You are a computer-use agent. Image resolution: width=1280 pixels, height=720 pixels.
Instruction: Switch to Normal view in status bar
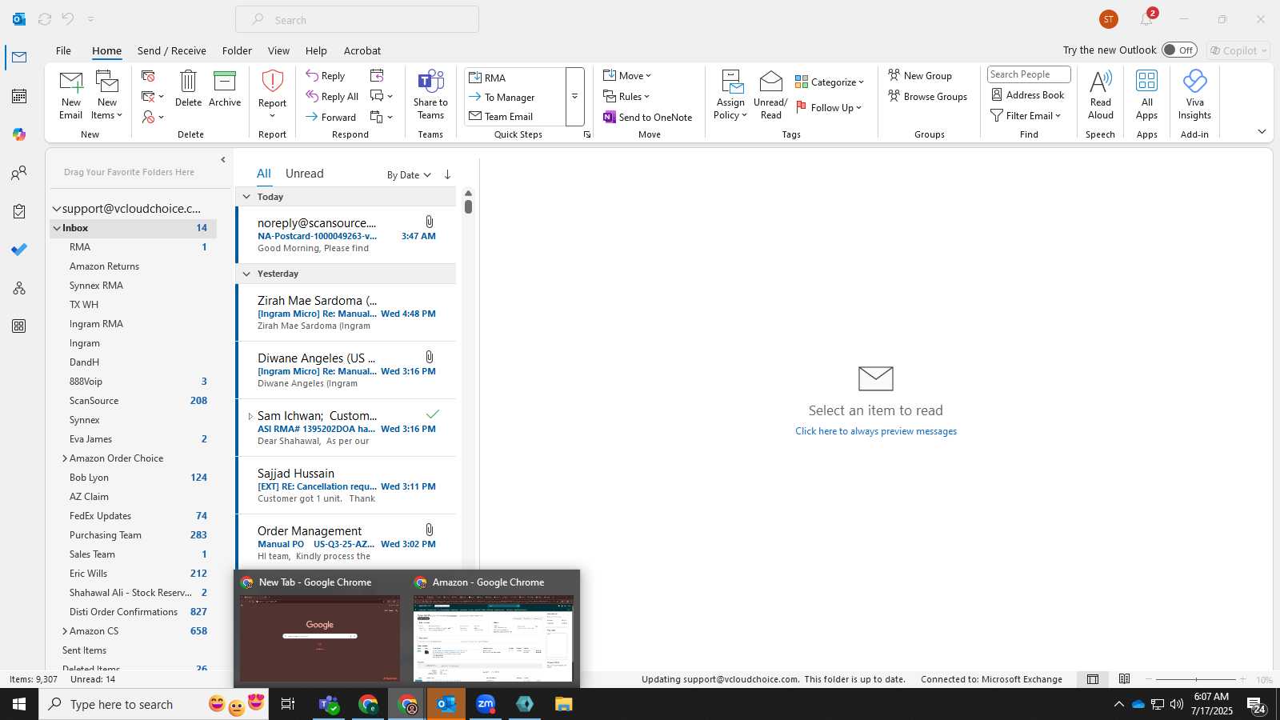tap(1093, 679)
